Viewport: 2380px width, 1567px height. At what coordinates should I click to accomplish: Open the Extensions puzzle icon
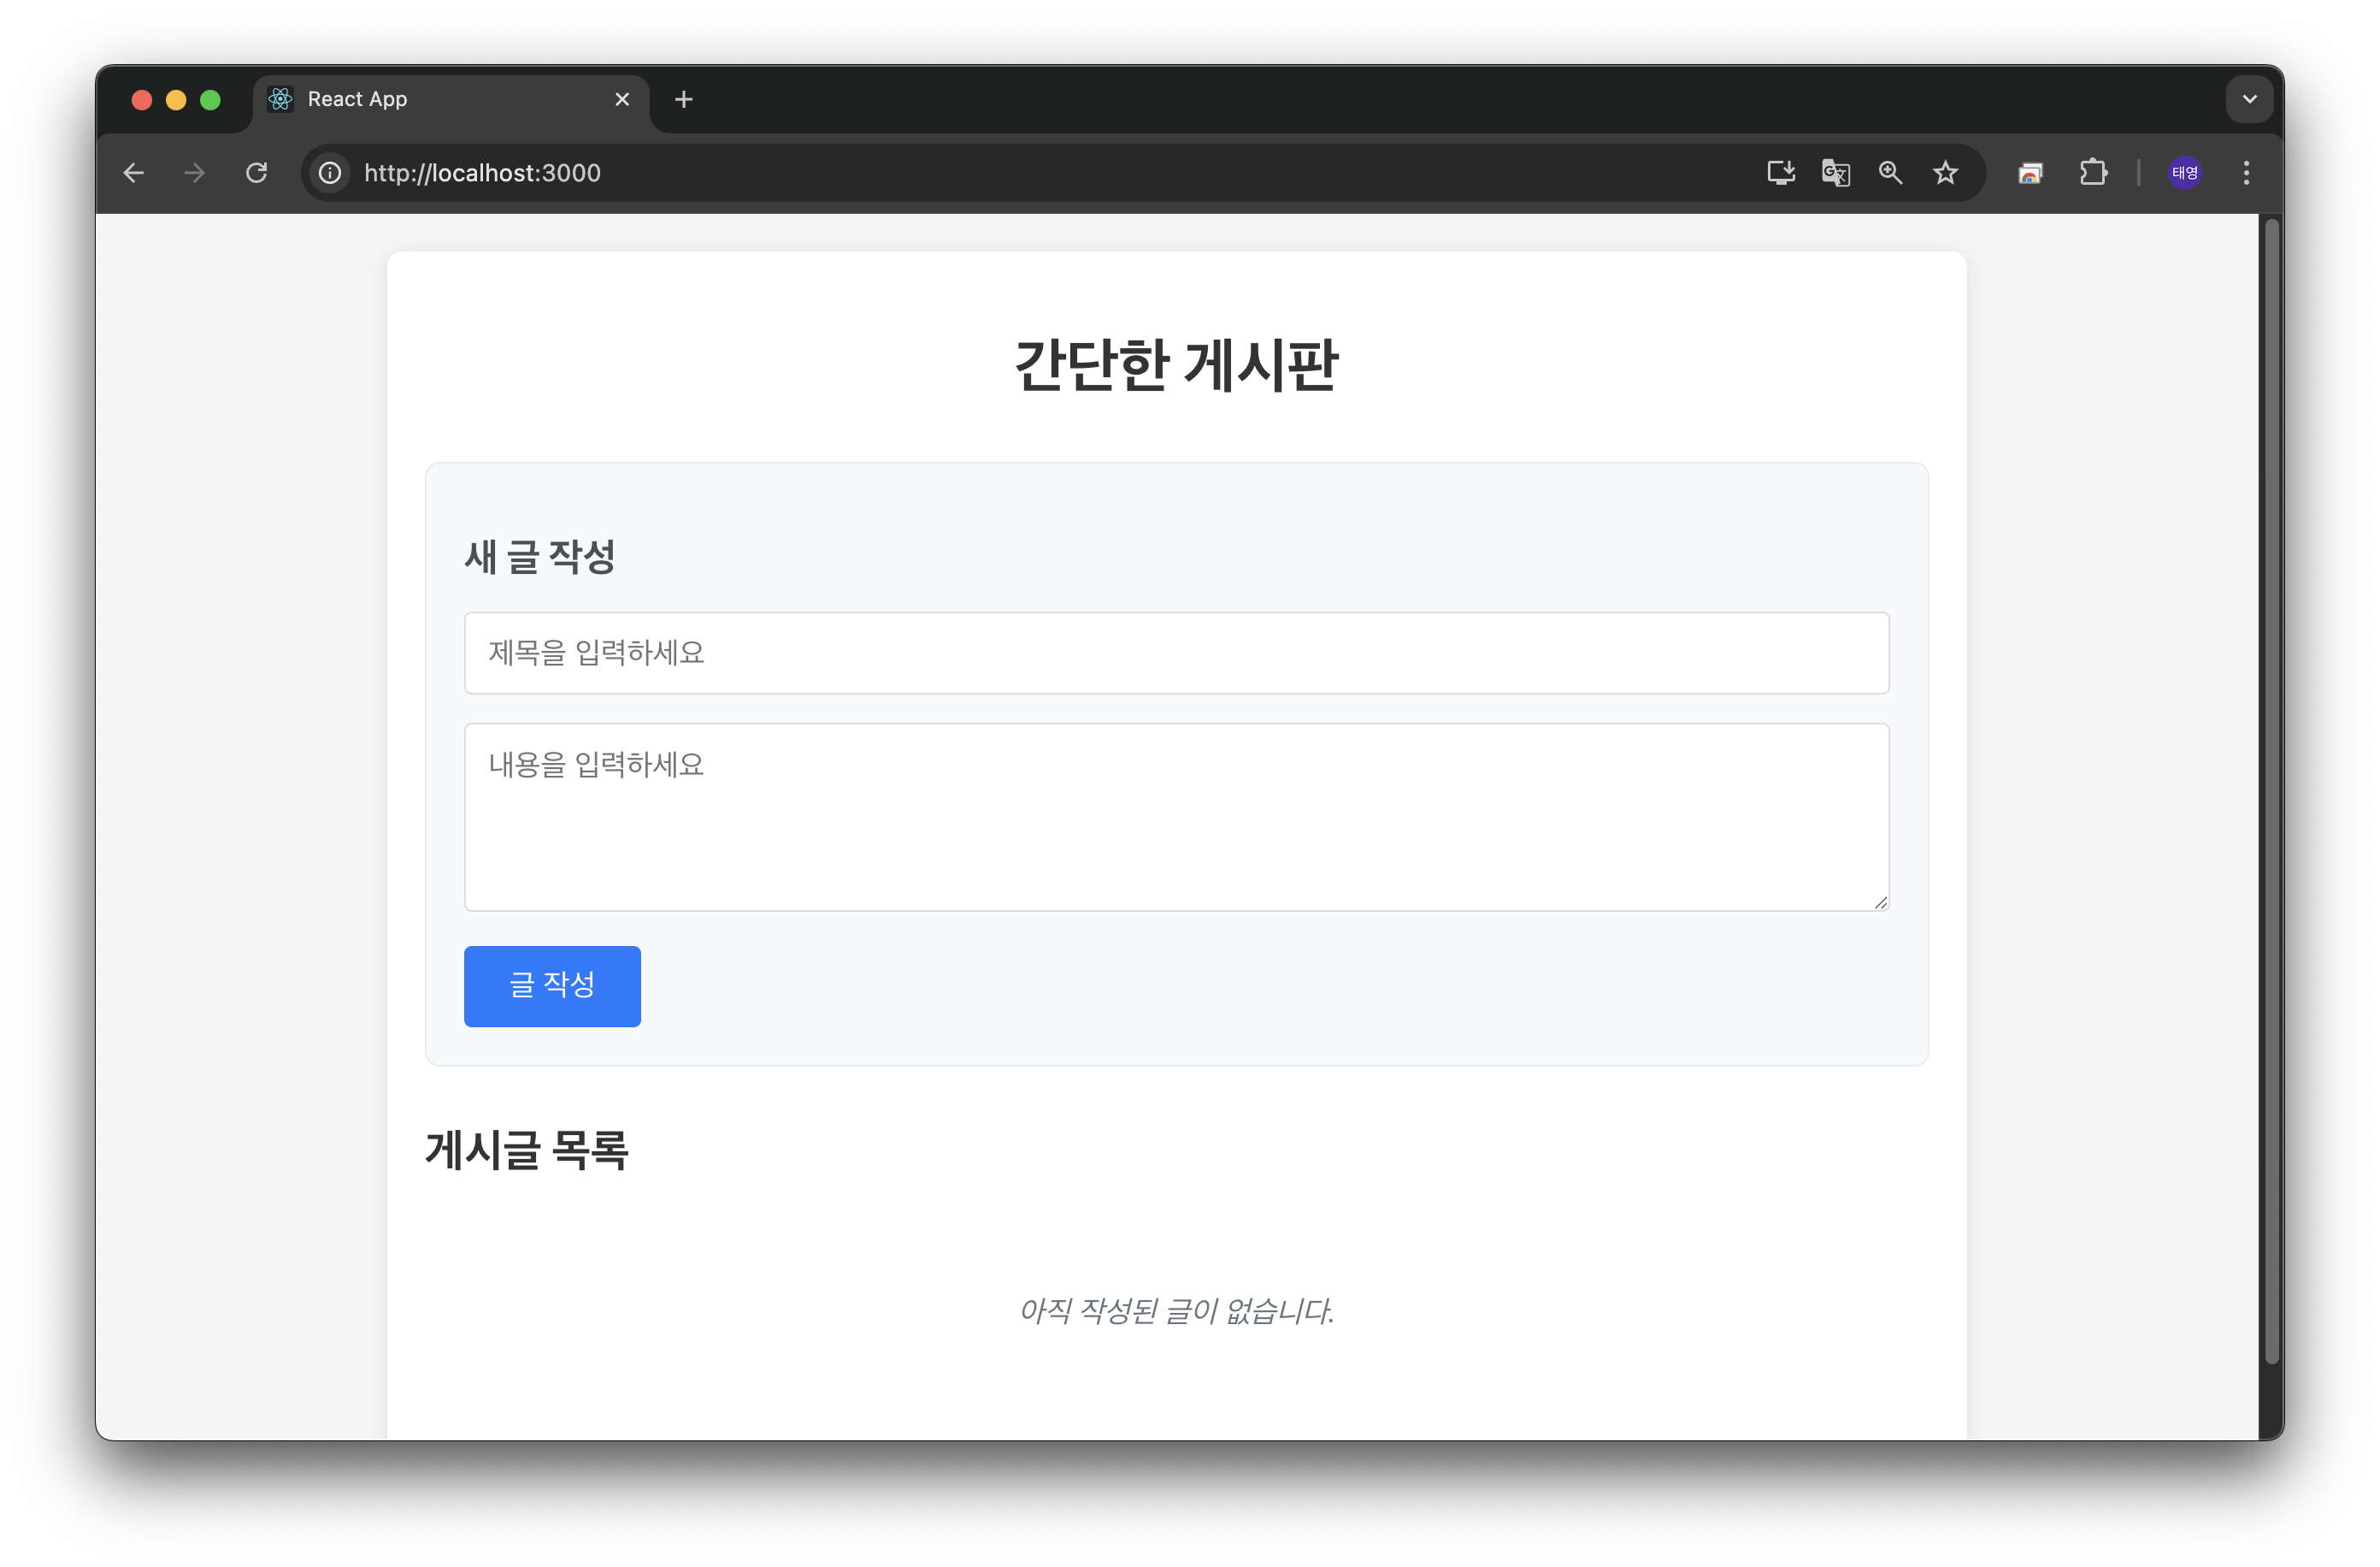point(2093,173)
